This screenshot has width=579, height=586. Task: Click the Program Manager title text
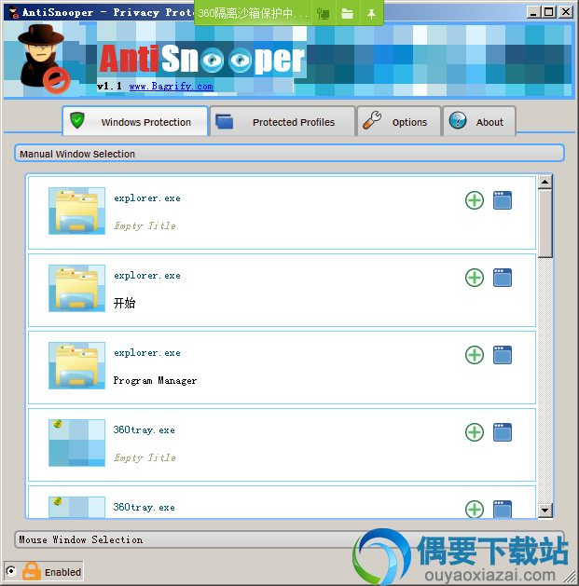pos(155,380)
